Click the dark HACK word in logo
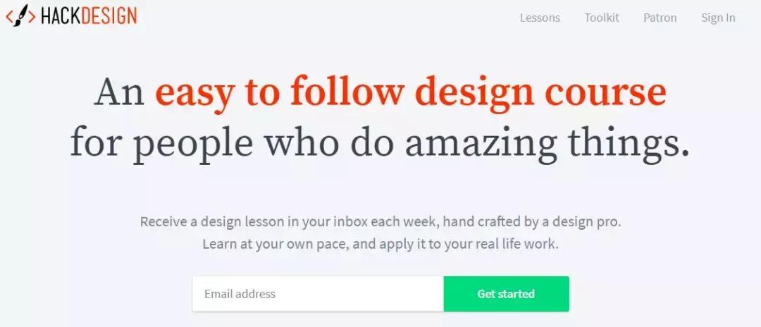This screenshot has width=761, height=327. (61, 16)
